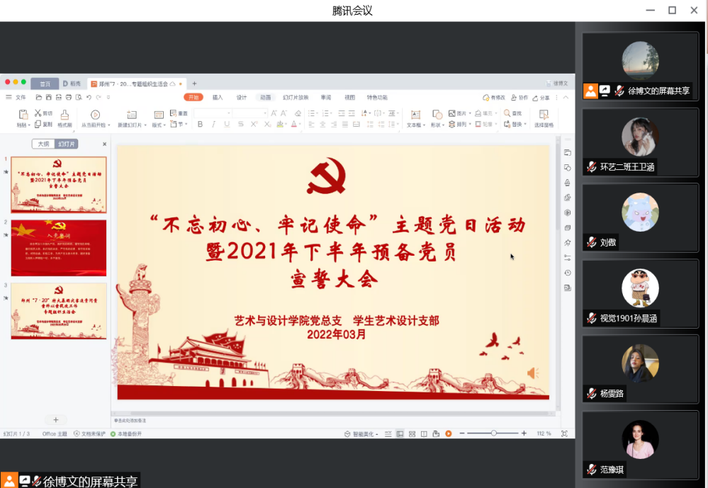Open the layout (版式) dropdown
708x488 pixels.
159,125
